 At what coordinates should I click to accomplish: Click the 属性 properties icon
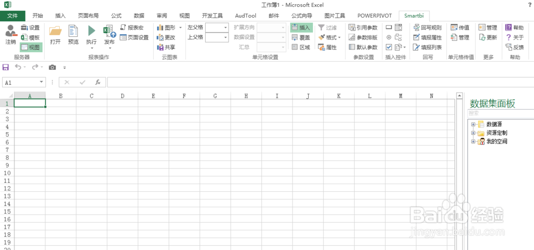[x=321, y=47]
